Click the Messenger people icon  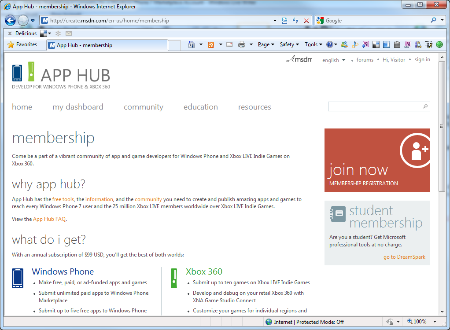(x=344, y=44)
